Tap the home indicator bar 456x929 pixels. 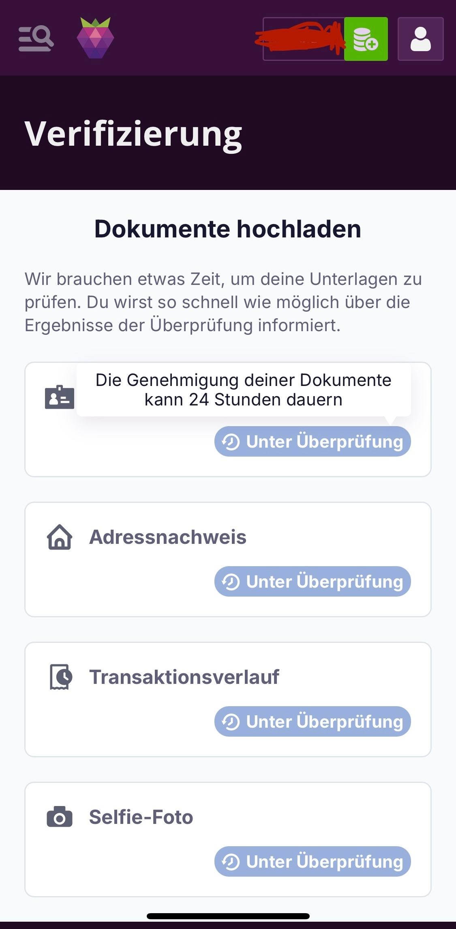pos(228,916)
